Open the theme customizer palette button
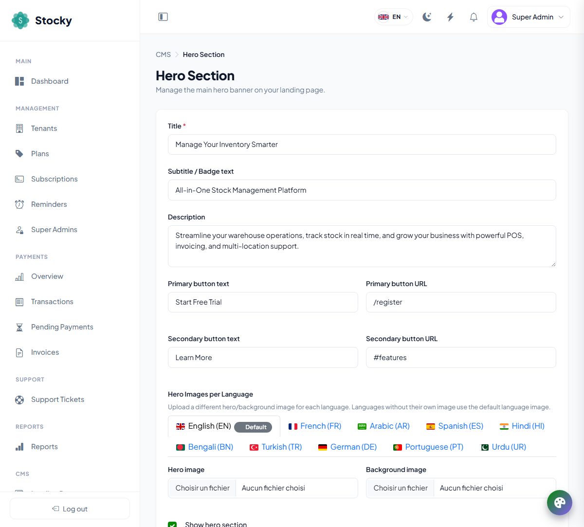 click(560, 503)
